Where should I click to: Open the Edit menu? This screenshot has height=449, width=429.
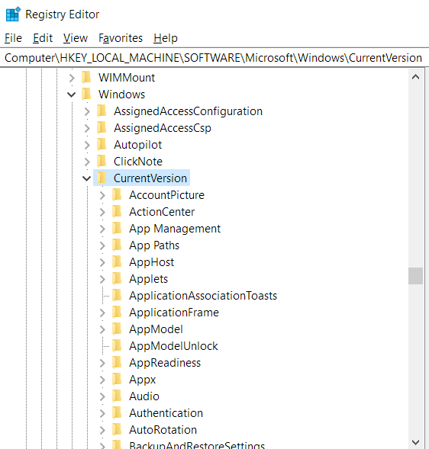[x=43, y=38]
